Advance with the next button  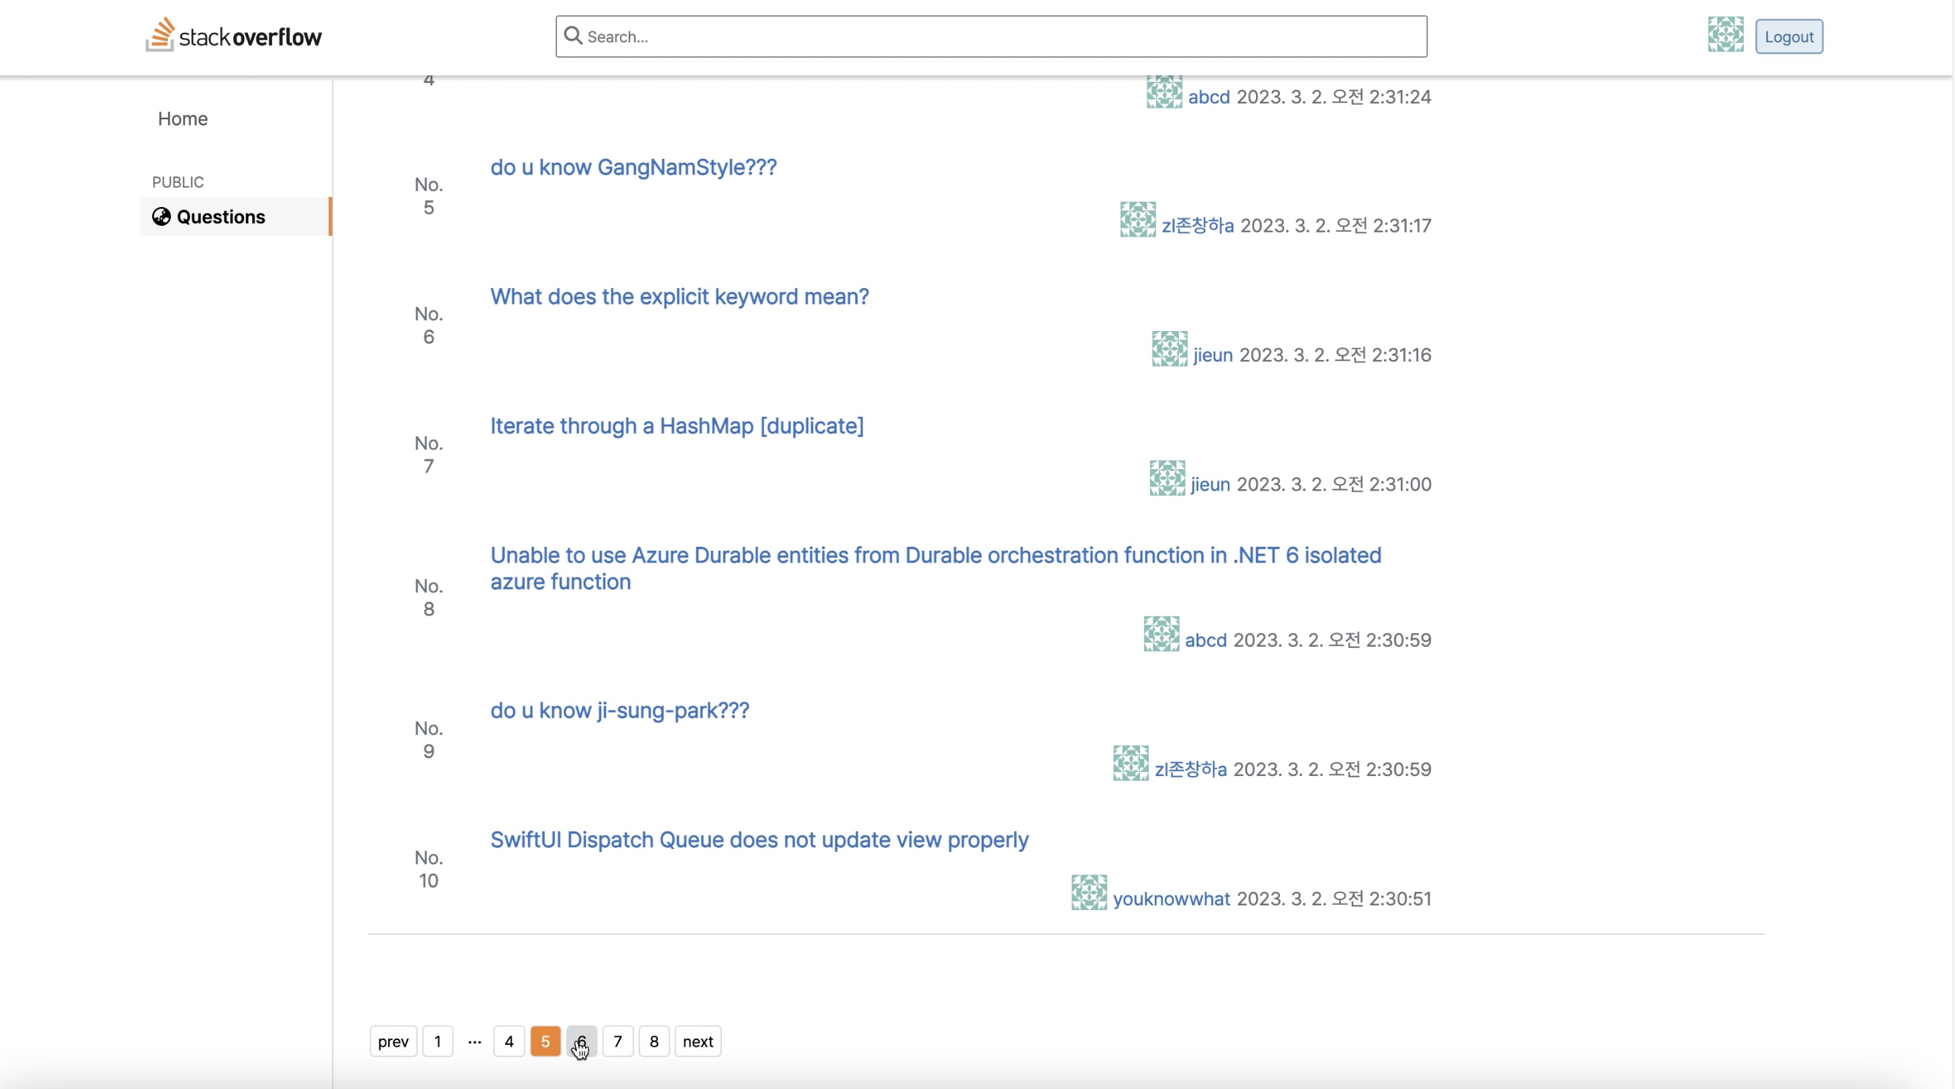point(698,1041)
